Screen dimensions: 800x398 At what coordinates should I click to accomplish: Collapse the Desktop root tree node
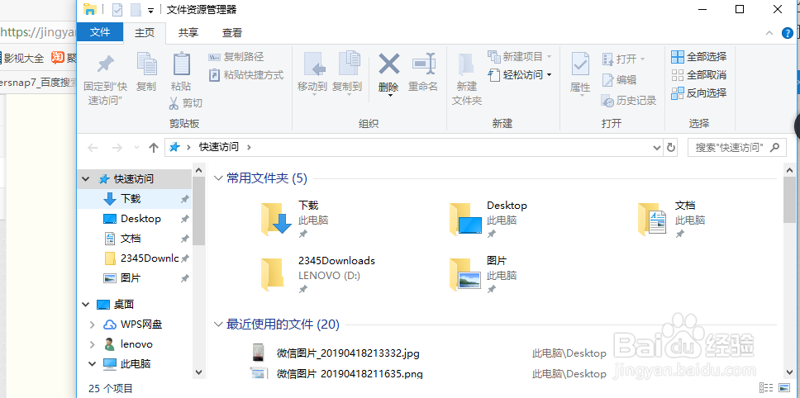pos(85,305)
